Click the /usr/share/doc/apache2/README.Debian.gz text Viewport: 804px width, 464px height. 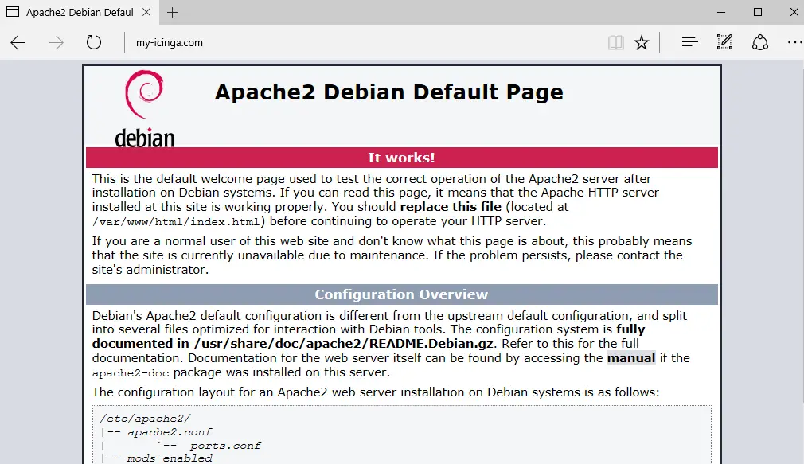tap(343, 344)
